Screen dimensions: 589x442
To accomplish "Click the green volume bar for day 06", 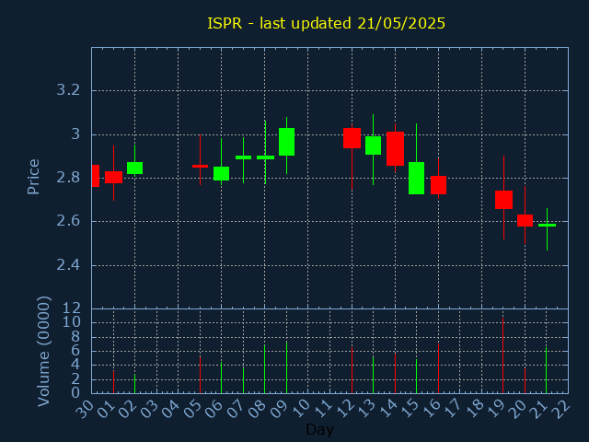I will tap(221, 378).
